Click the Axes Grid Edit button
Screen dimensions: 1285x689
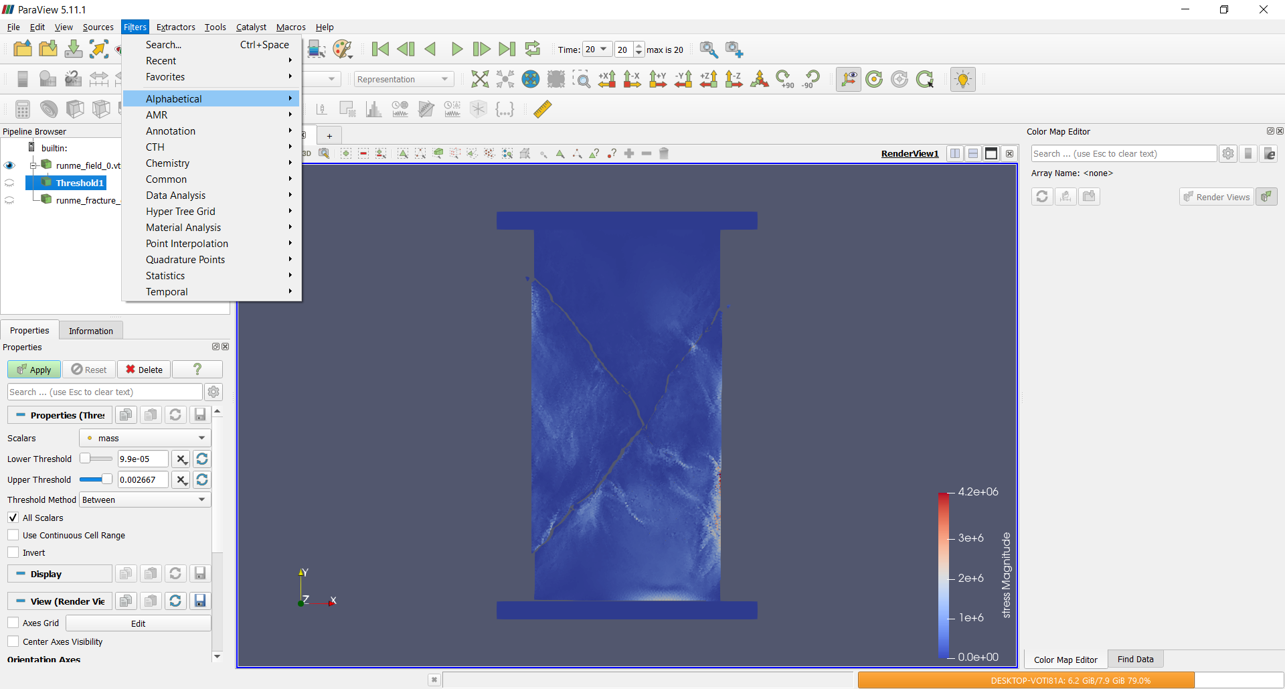coord(139,623)
